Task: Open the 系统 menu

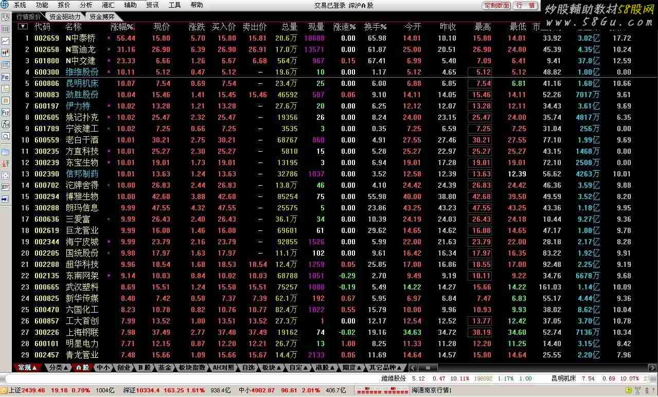Action: pos(20,5)
